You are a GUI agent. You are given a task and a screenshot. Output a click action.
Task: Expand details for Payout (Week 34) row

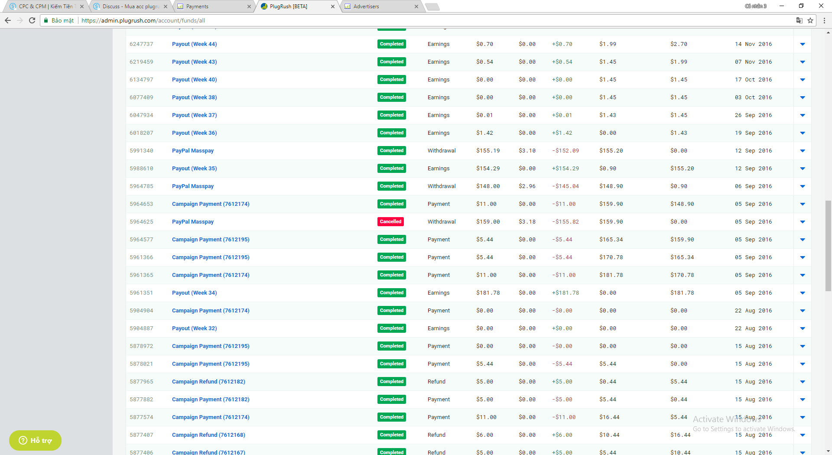[x=803, y=293]
